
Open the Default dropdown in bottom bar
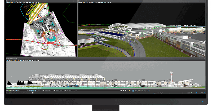click(x=22, y=91)
